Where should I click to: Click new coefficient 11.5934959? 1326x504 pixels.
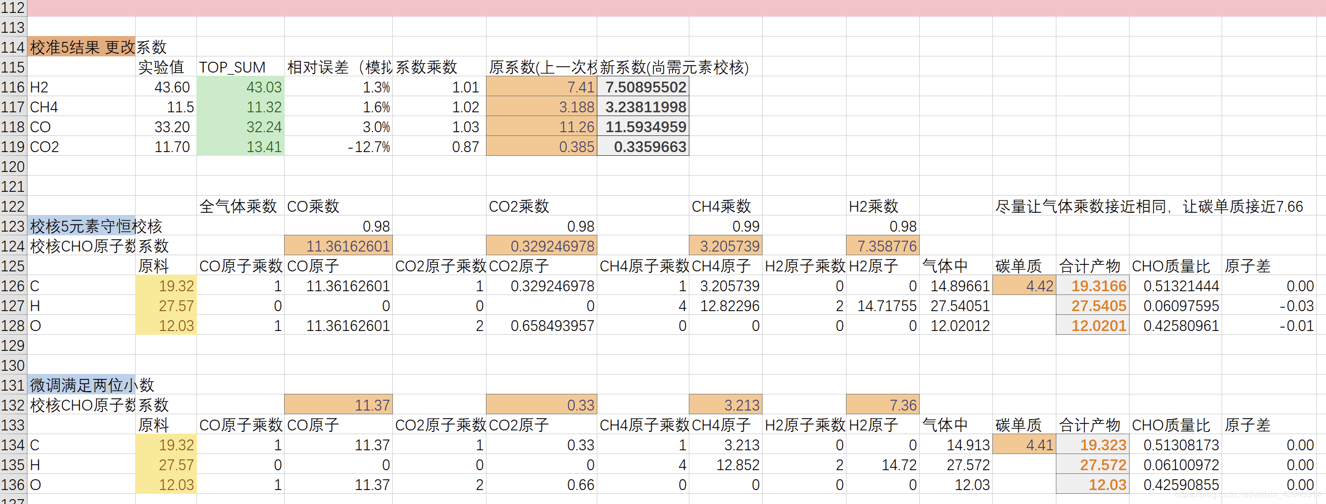(x=643, y=127)
